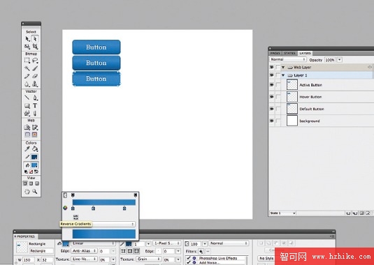
Task: Select the Pen tool
Action: click(x=35, y=98)
